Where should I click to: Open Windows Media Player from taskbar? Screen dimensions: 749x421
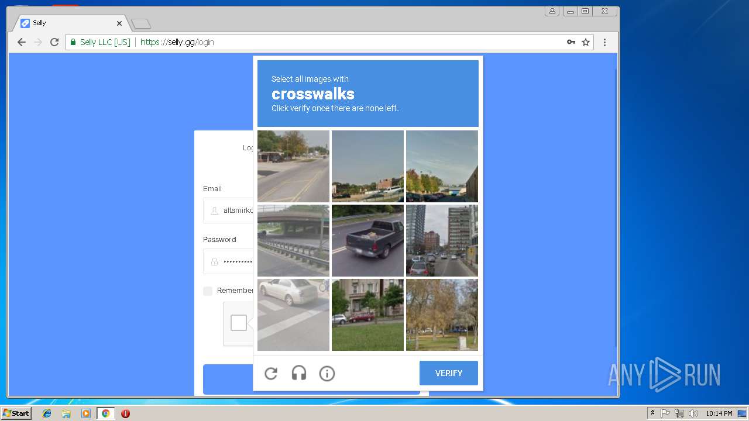tap(86, 413)
